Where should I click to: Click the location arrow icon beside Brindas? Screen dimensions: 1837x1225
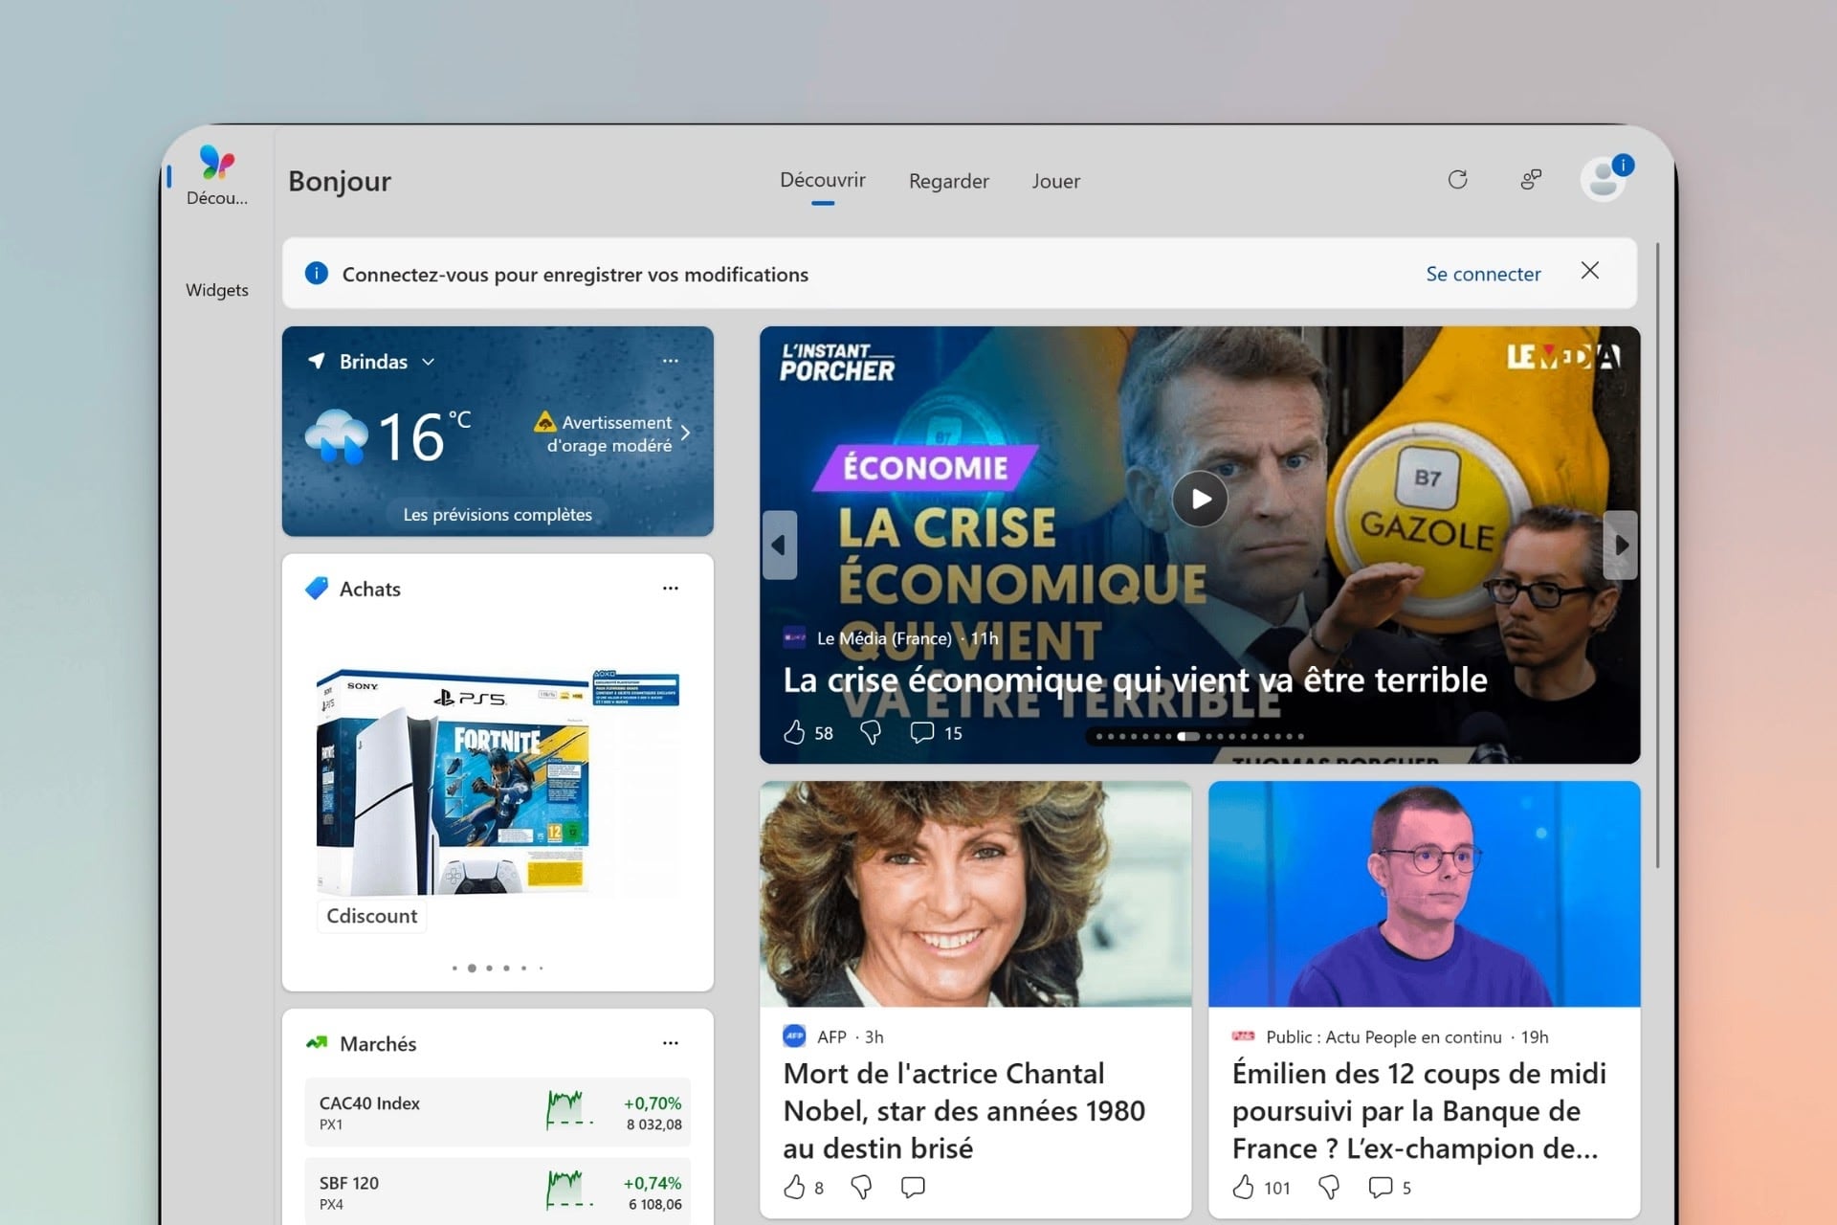coord(317,361)
